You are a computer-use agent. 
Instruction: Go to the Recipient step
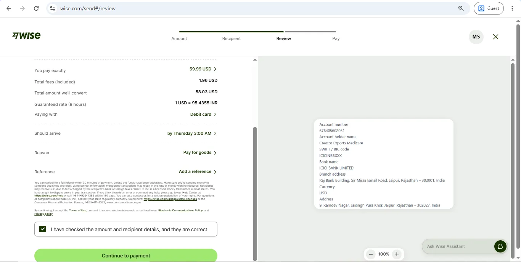click(232, 38)
